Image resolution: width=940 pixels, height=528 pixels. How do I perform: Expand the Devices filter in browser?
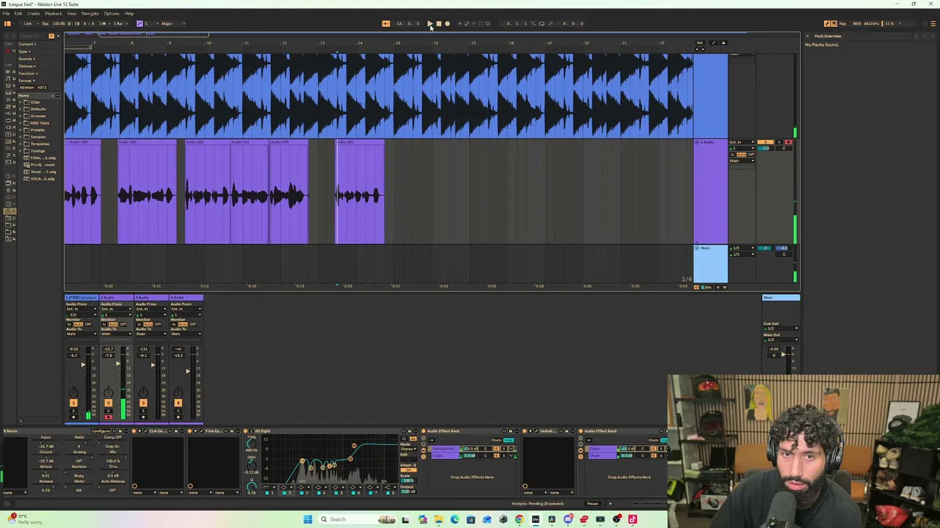click(x=27, y=66)
